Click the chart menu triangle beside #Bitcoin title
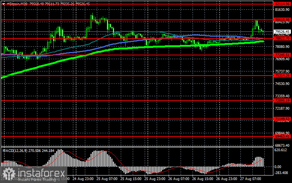Viewport: 292px width, 183px height. 3,4
